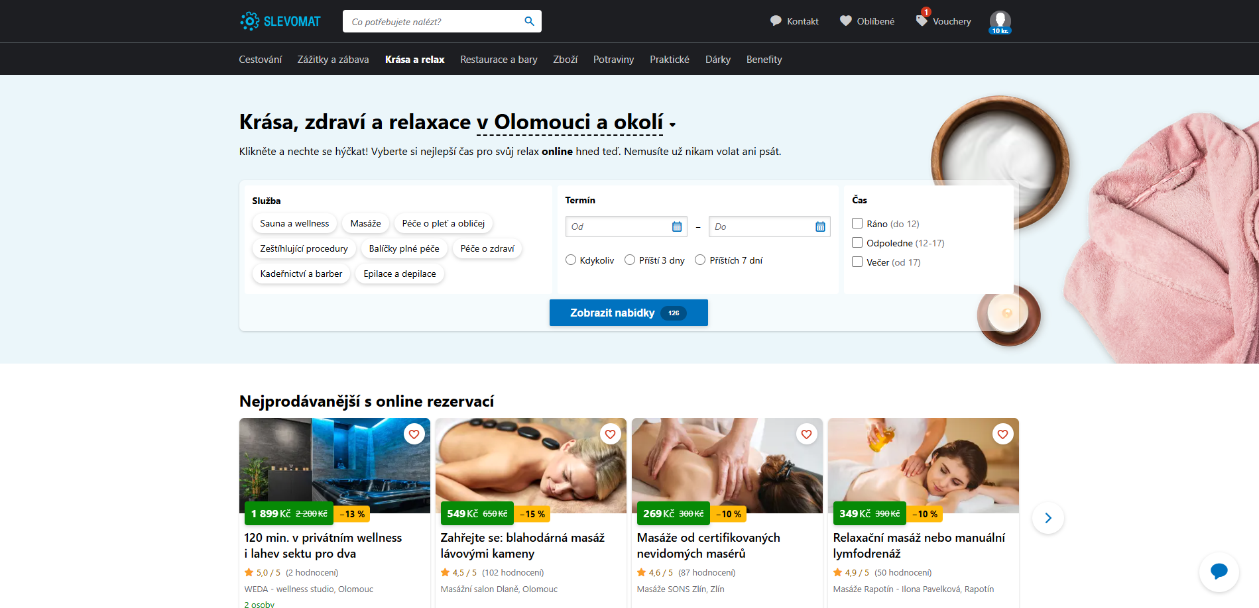Open the Restaurace a bary category
This screenshot has height=608, width=1259.
pyautogui.click(x=499, y=60)
